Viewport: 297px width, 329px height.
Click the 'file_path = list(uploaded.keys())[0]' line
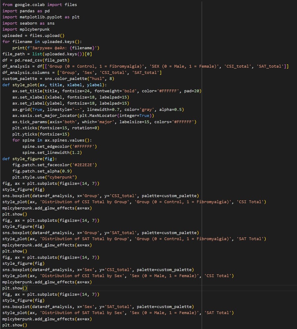47,54
